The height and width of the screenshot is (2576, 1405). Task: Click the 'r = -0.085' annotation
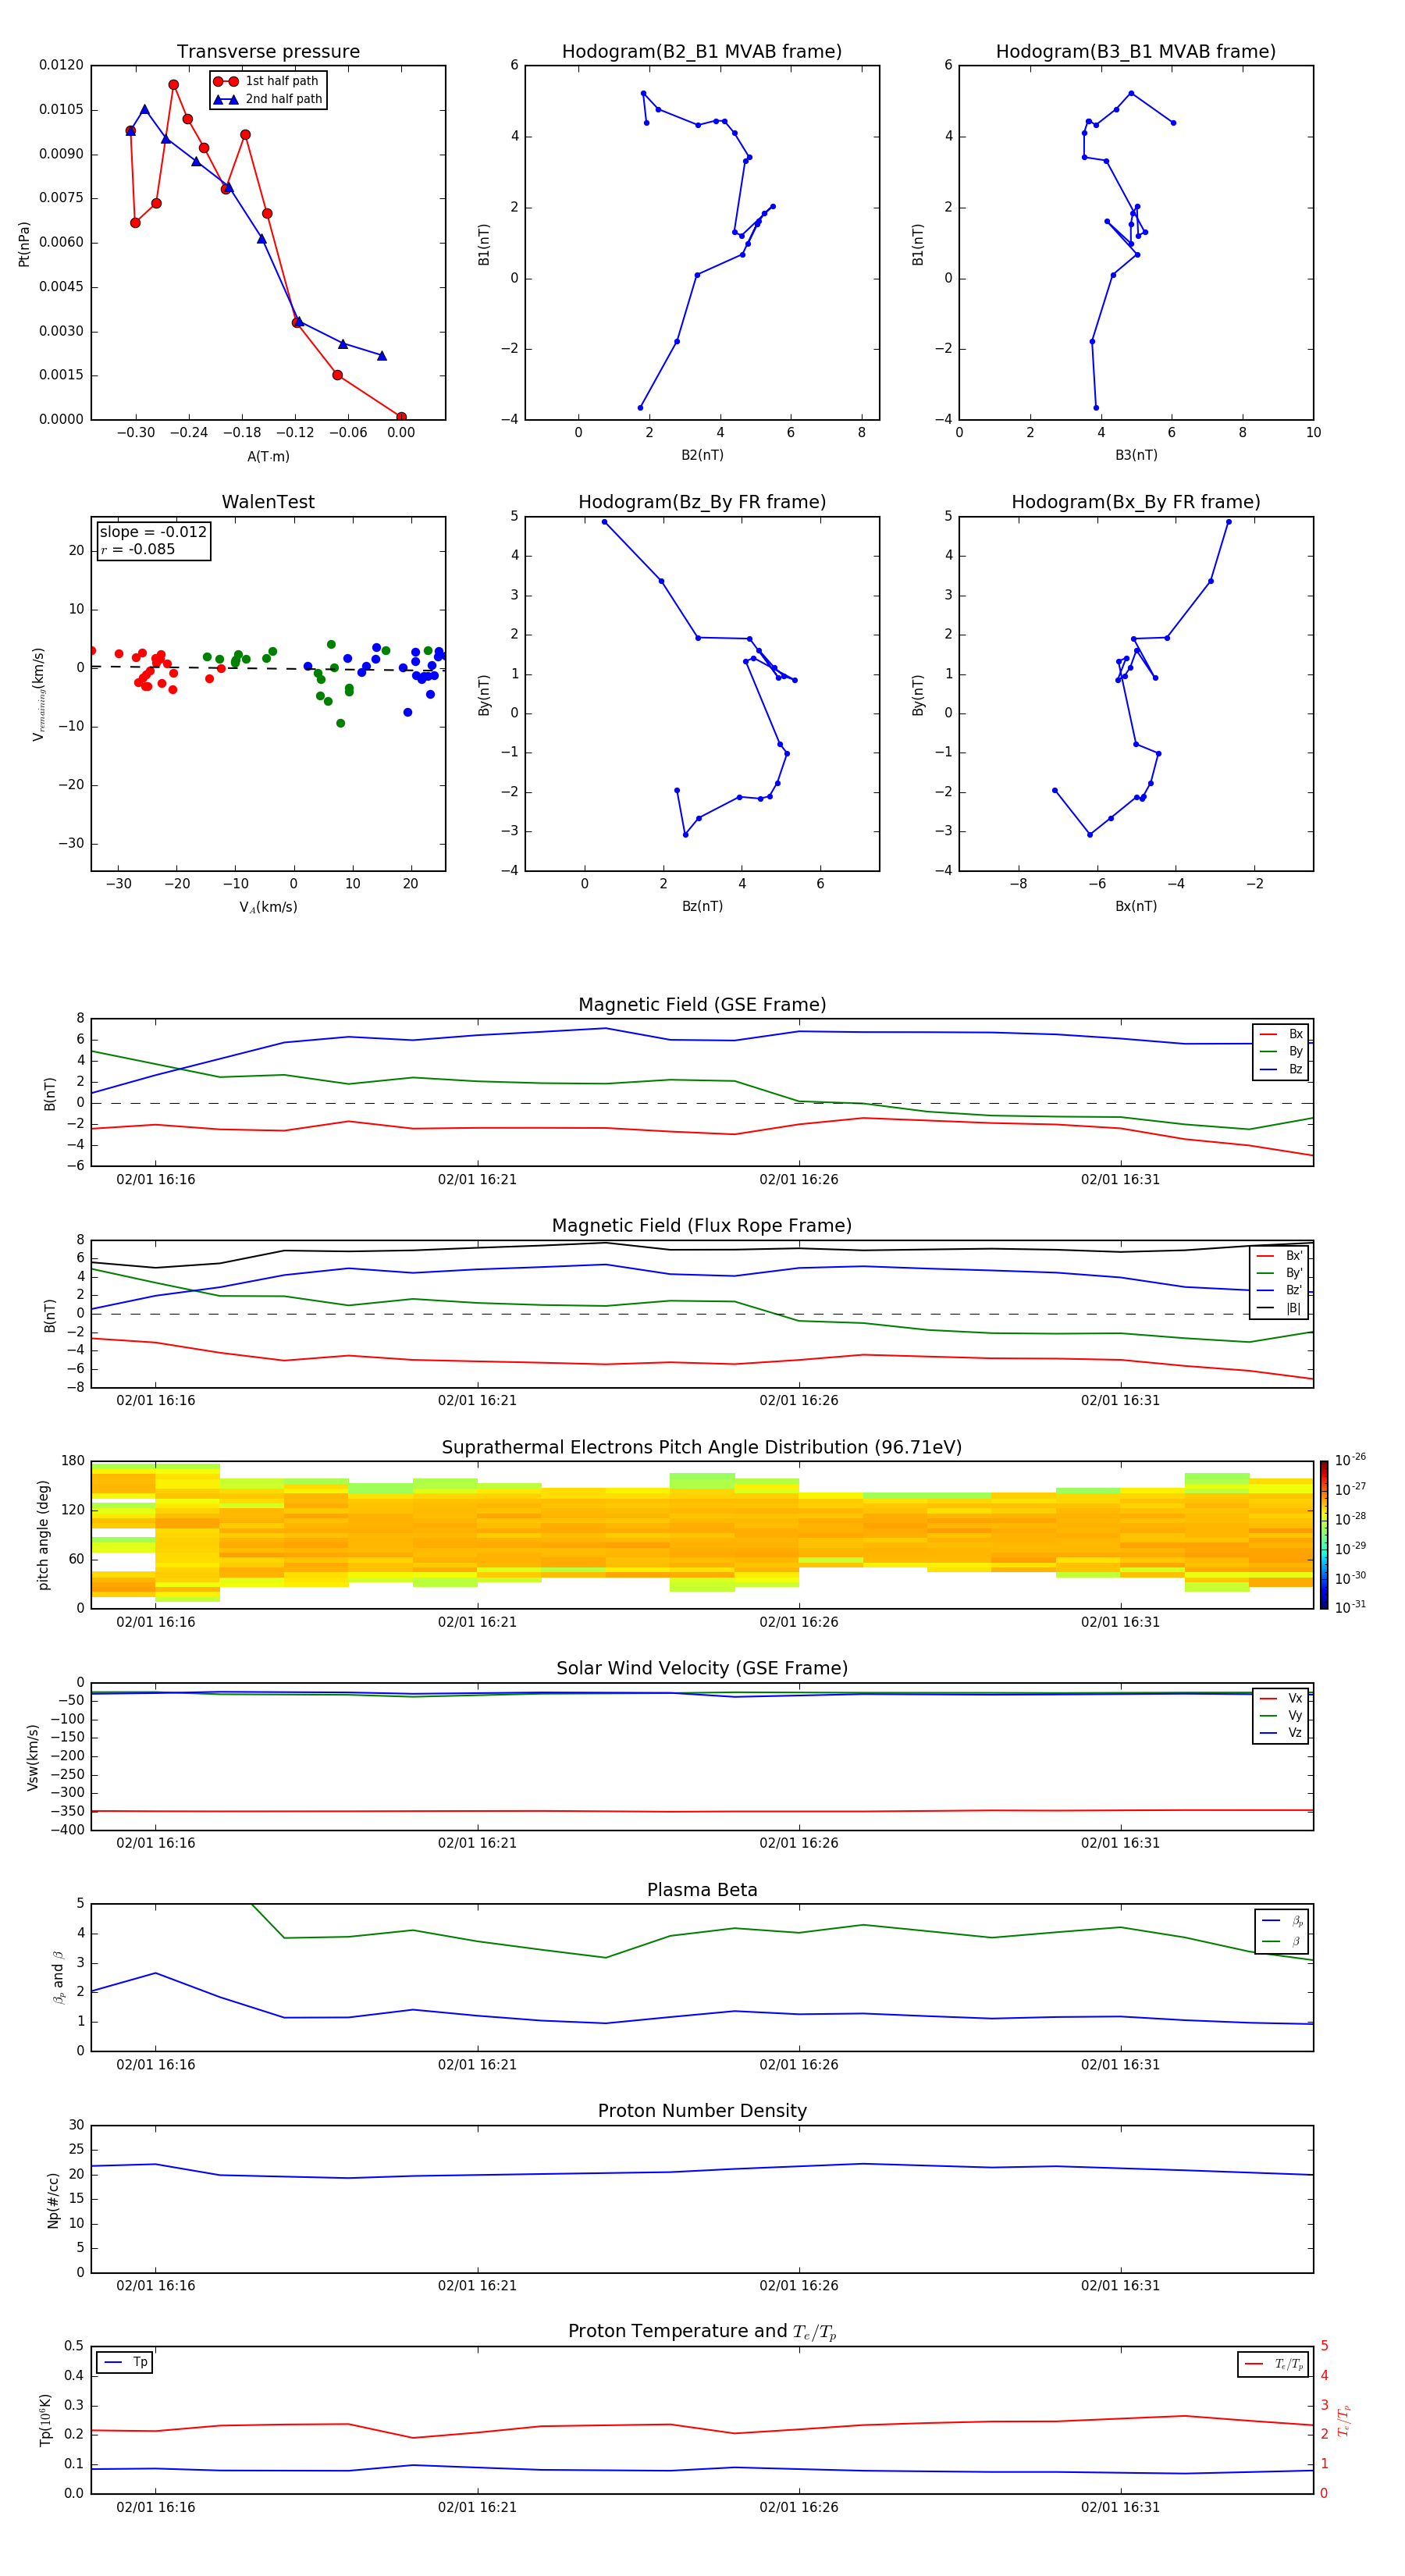[138, 549]
